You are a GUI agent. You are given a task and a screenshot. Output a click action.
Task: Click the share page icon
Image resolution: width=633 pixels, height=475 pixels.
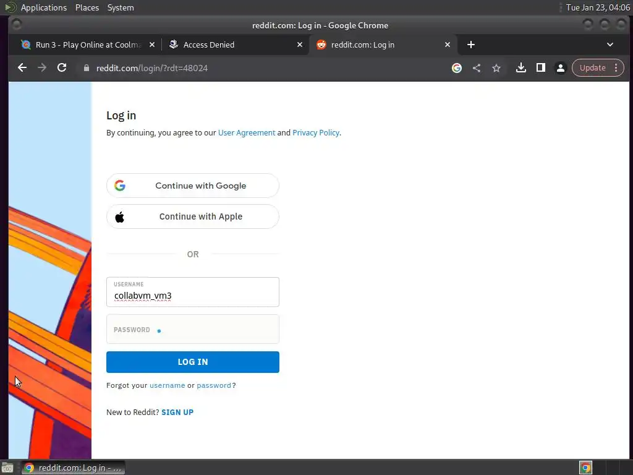tap(477, 68)
